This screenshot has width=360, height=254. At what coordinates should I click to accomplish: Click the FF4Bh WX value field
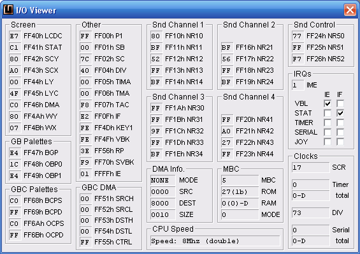pyautogui.click(x=15, y=128)
